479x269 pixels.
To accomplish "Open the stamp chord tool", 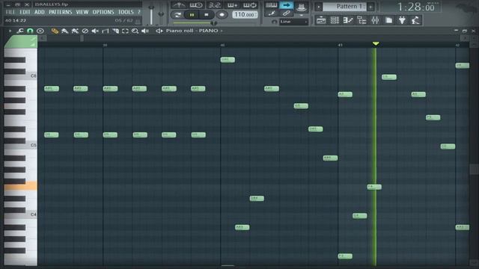I will pyautogui.click(x=40, y=31).
